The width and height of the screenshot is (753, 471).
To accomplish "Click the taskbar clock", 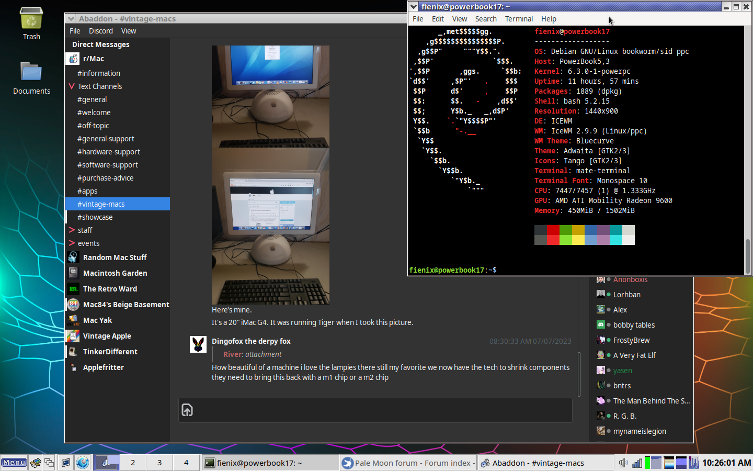I will [x=726, y=463].
